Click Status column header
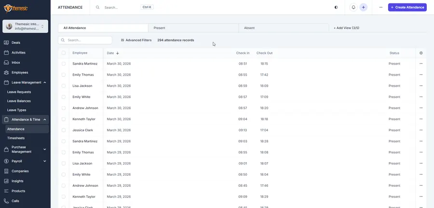 (x=394, y=53)
